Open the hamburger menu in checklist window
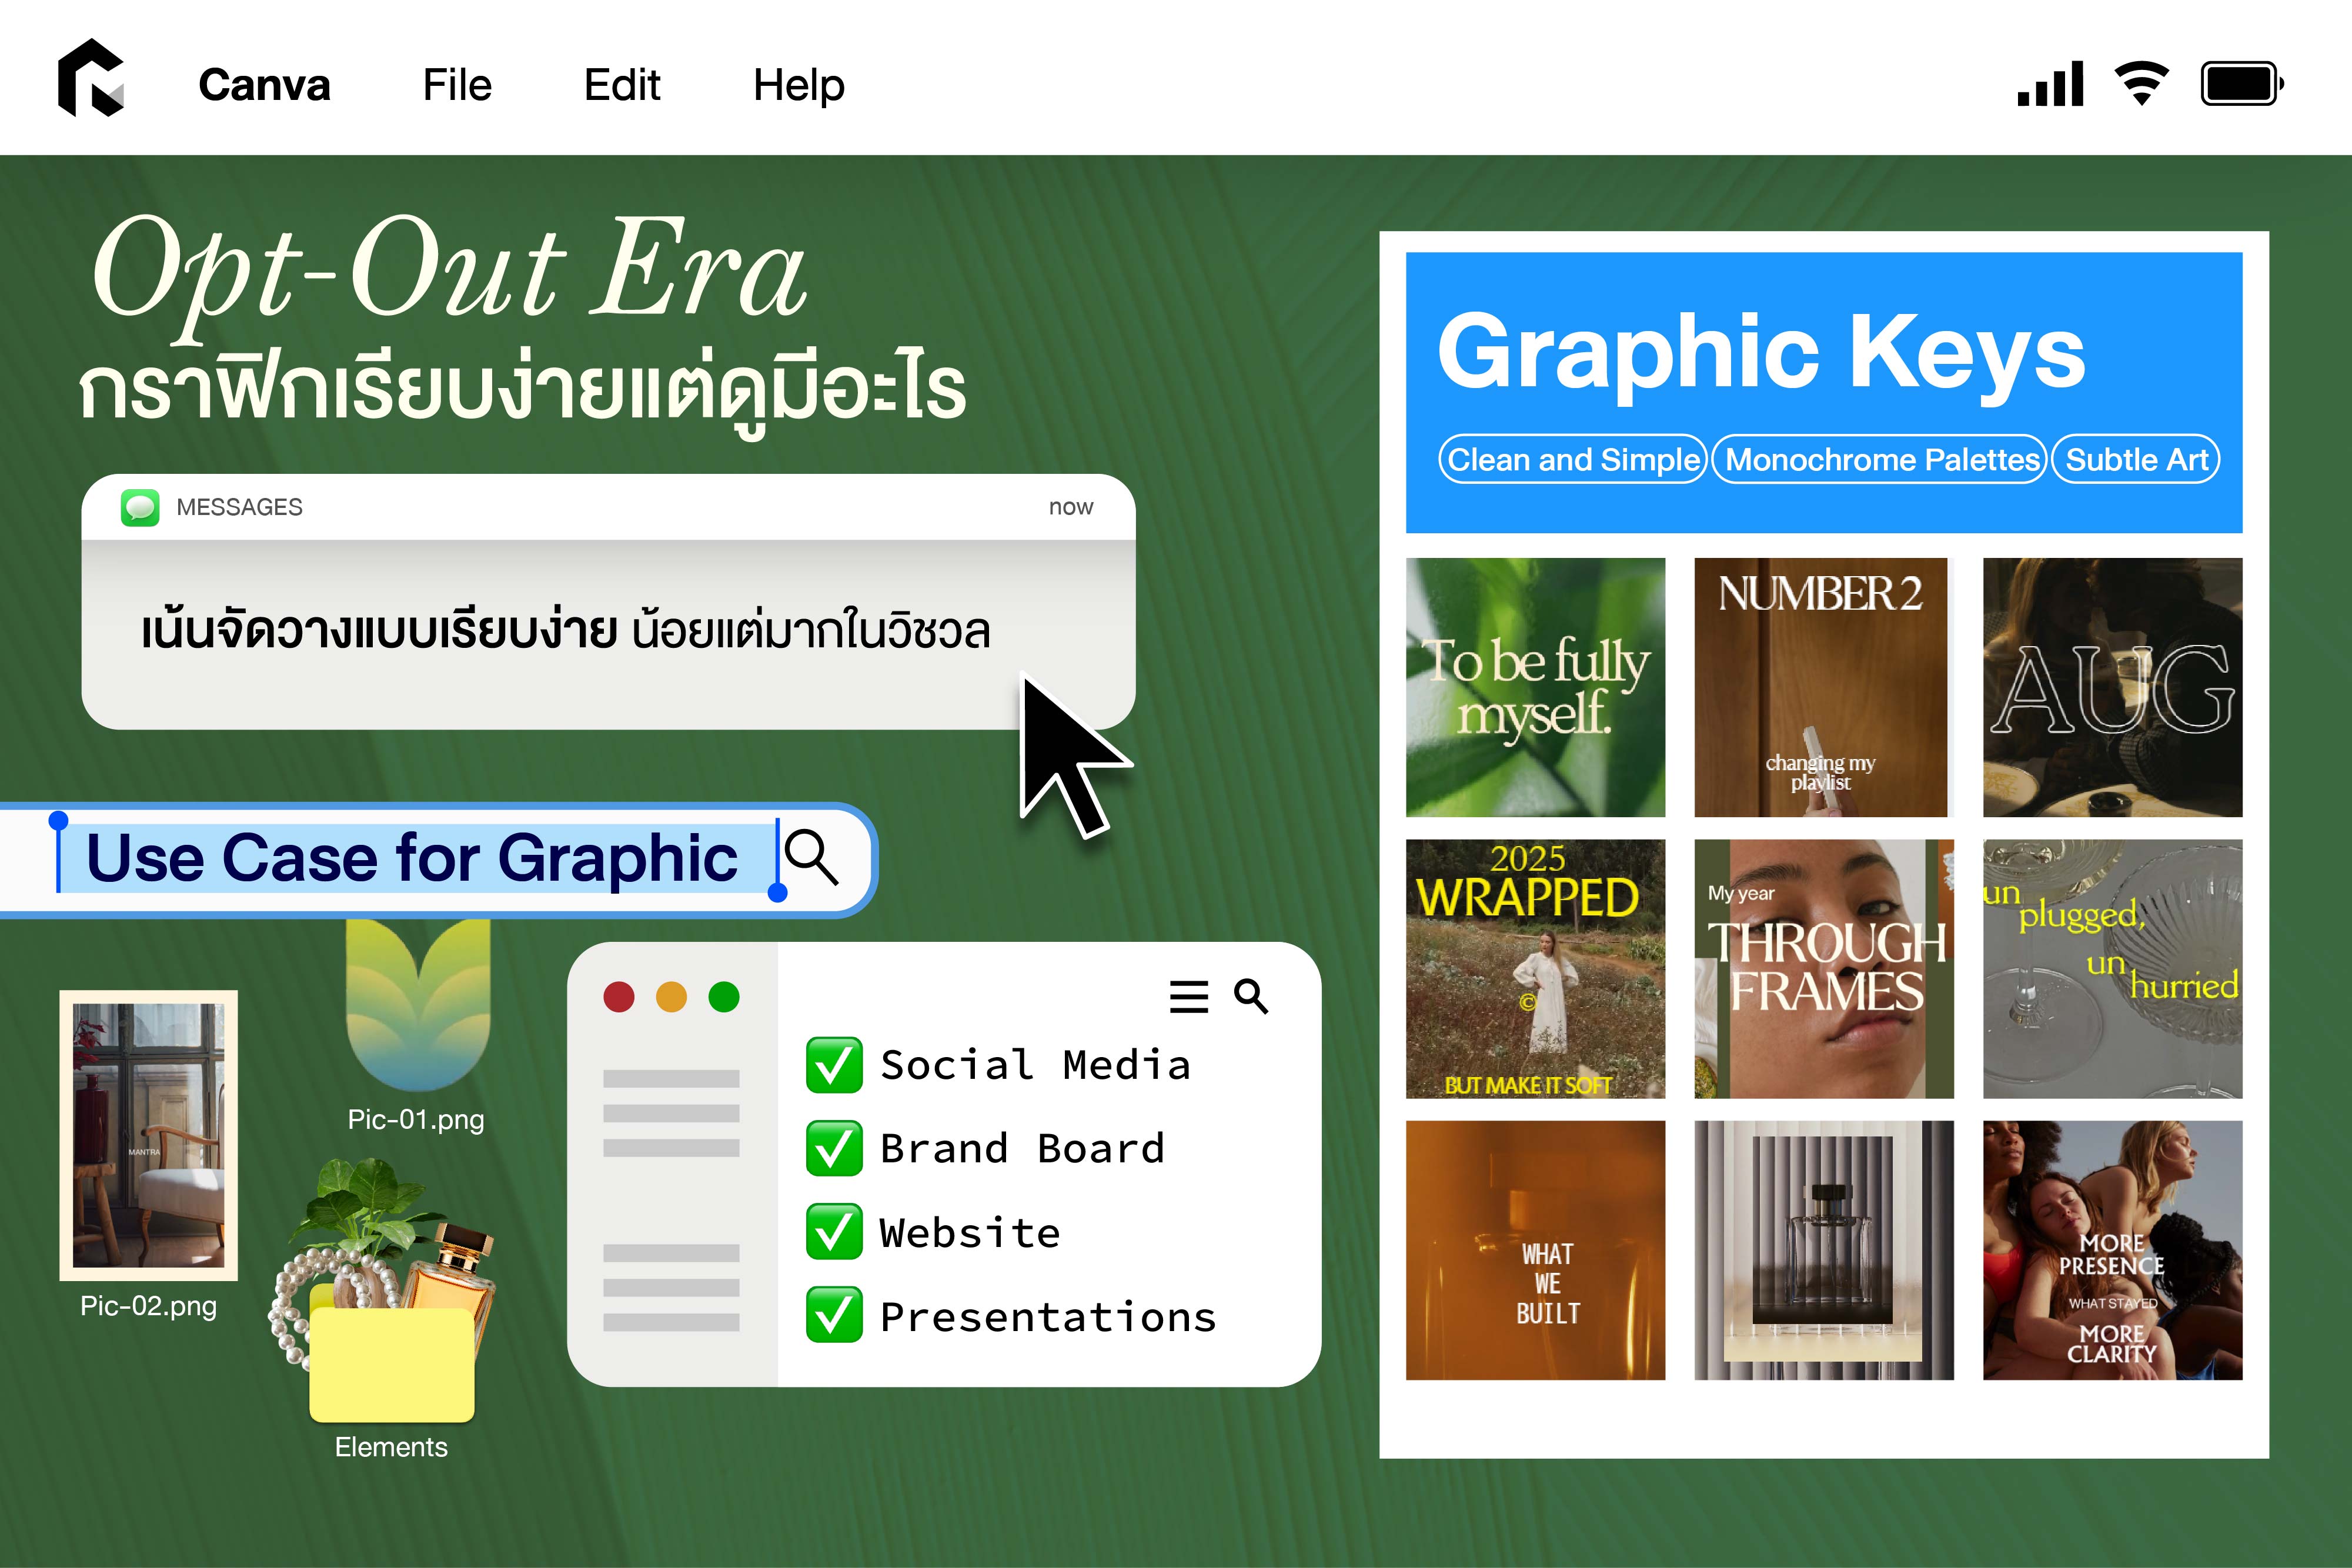The width and height of the screenshot is (2352, 1568). coord(1189,997)
